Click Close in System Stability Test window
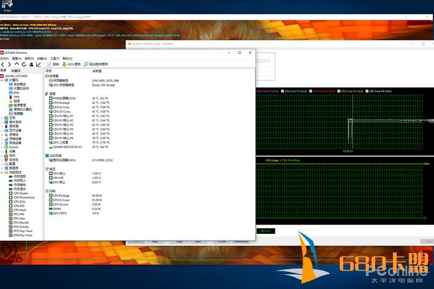434x289 pixels. point(428,241)
